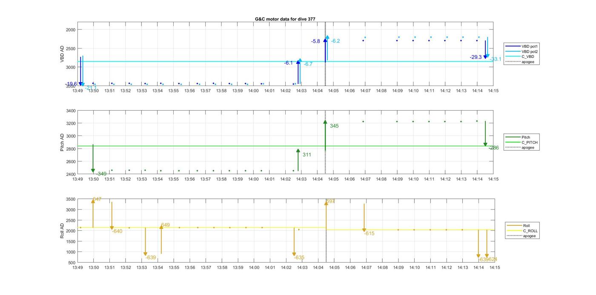Image resolution: width=596 pixels, height=295 pixels.
Task: Click the "2500" tick on the VBD AD axis
Action: (71, 49)
